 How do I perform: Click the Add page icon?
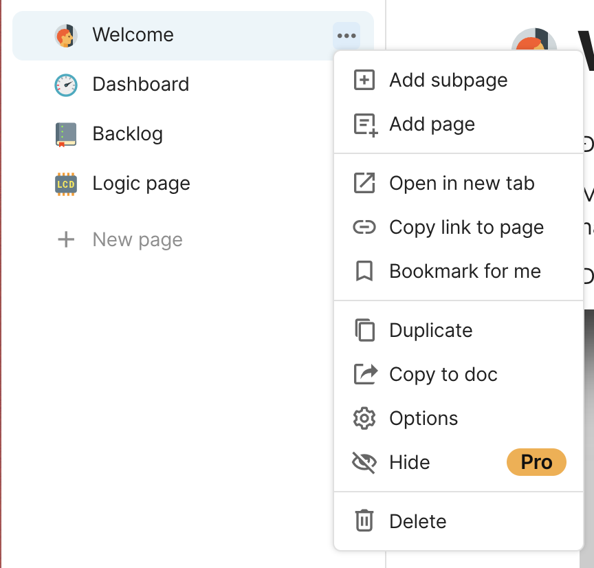(365, 125)
